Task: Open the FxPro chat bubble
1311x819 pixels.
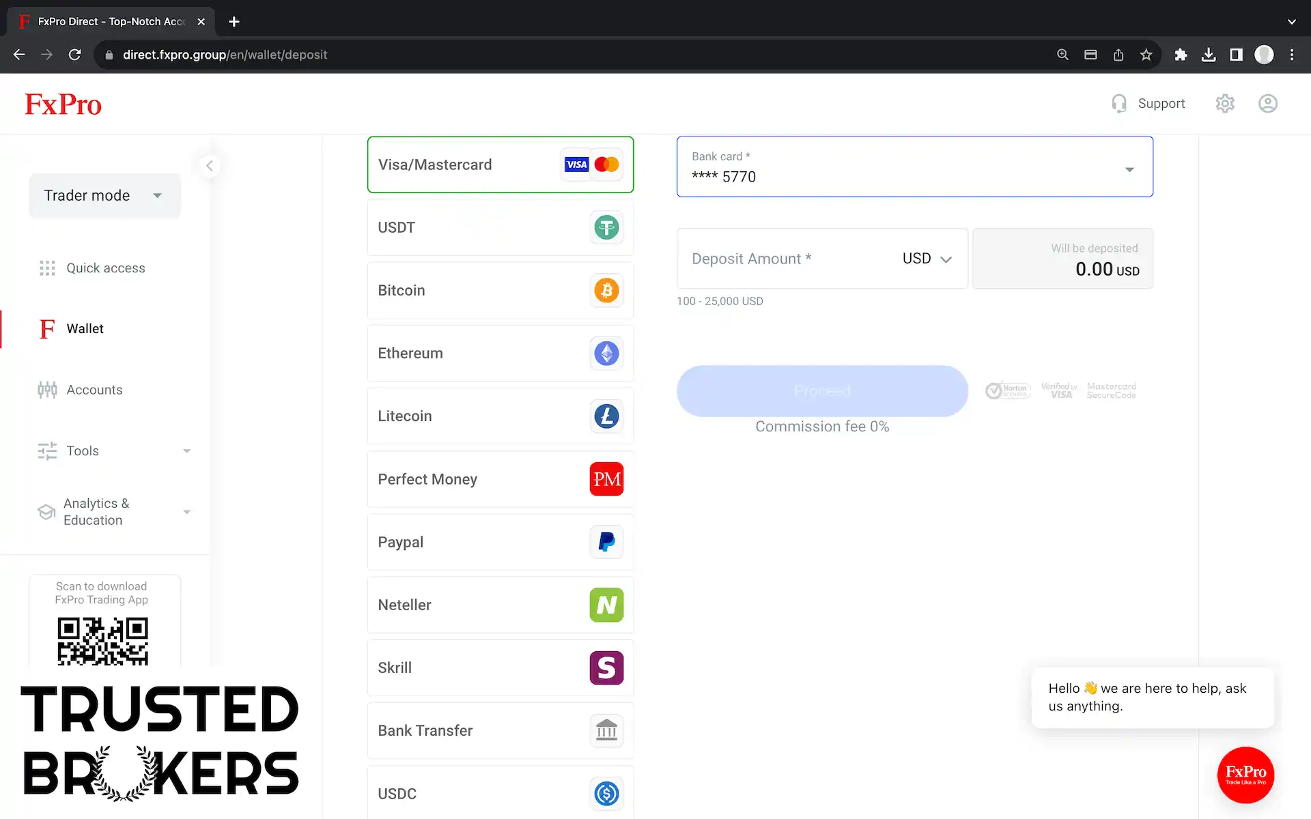Action: tap(1245, 775)
